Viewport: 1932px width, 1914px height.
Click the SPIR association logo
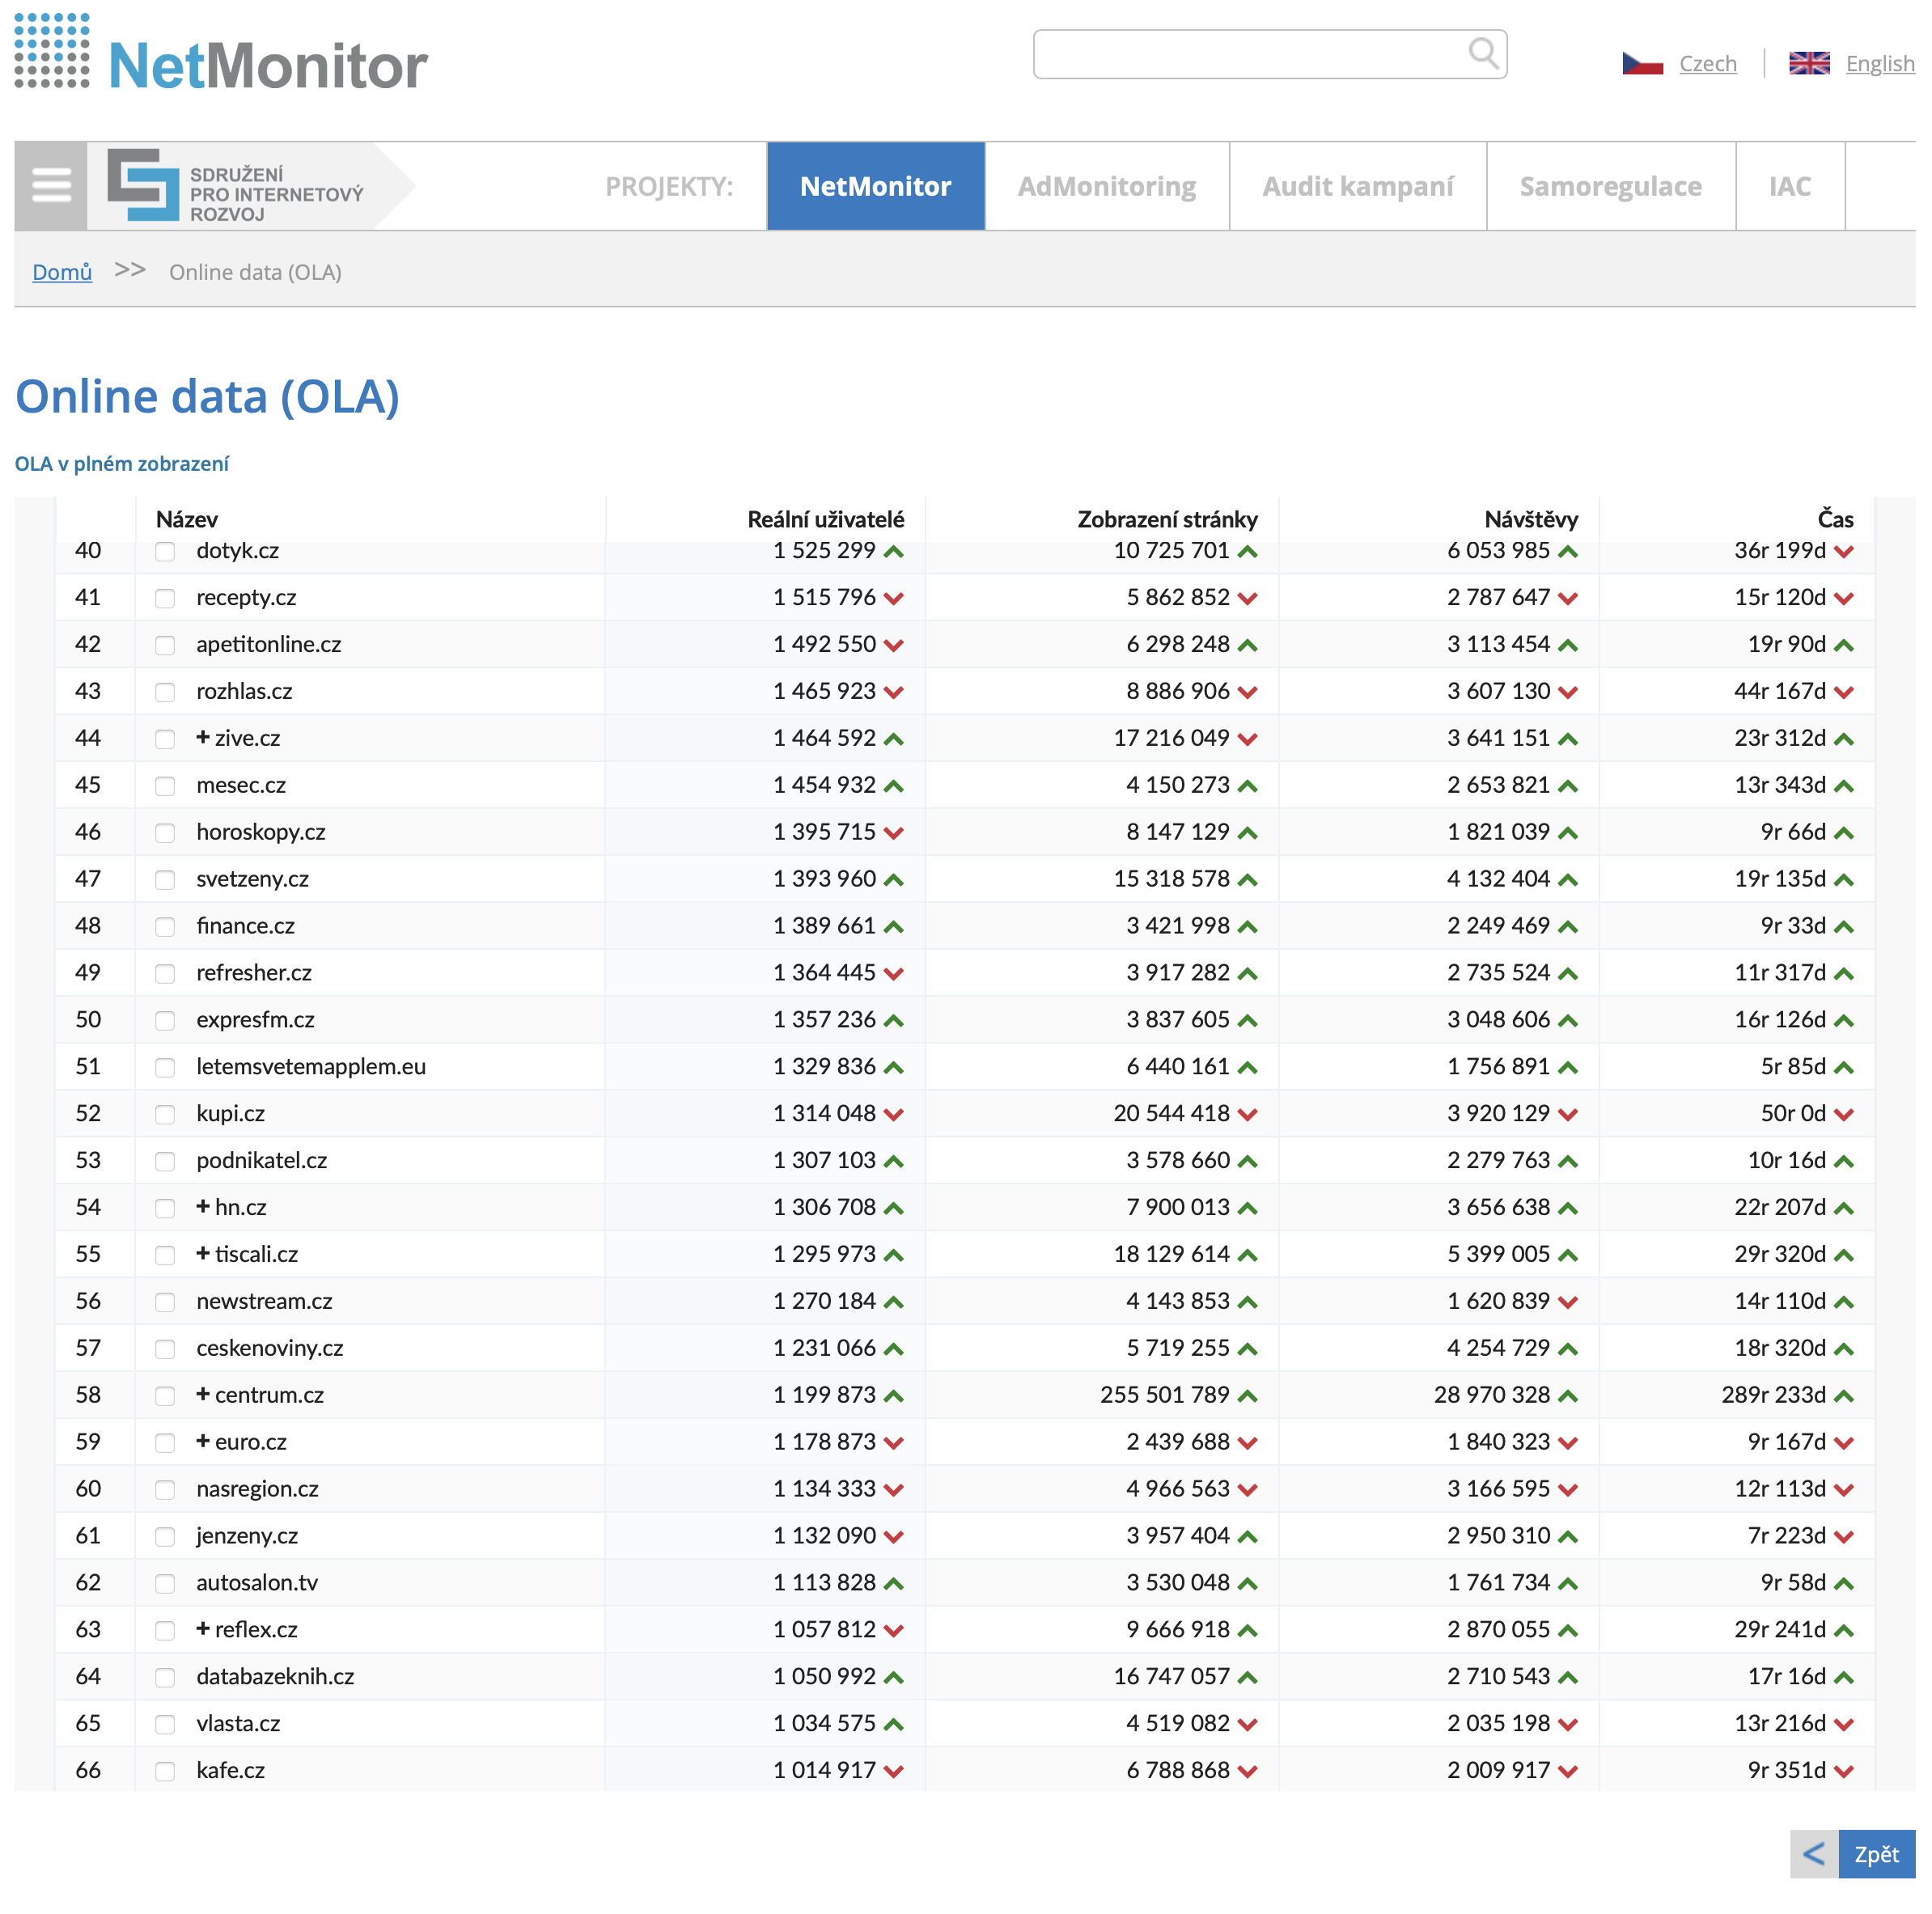(236, 187)
